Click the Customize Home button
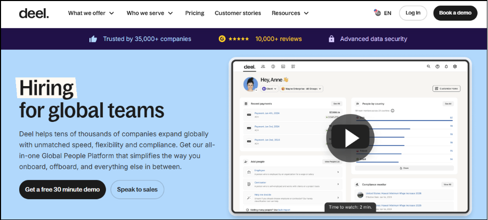 (x=446, y=89)
